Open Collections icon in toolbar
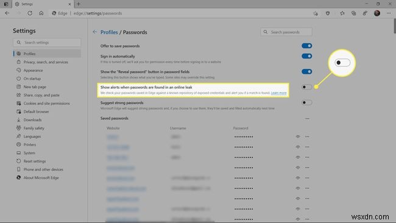The width and height of the screenshot is (396, 223). point(353,13)
